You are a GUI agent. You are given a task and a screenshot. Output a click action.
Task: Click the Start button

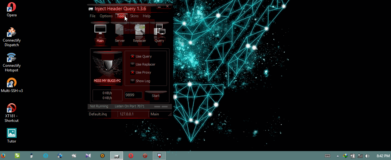point(156,96)
